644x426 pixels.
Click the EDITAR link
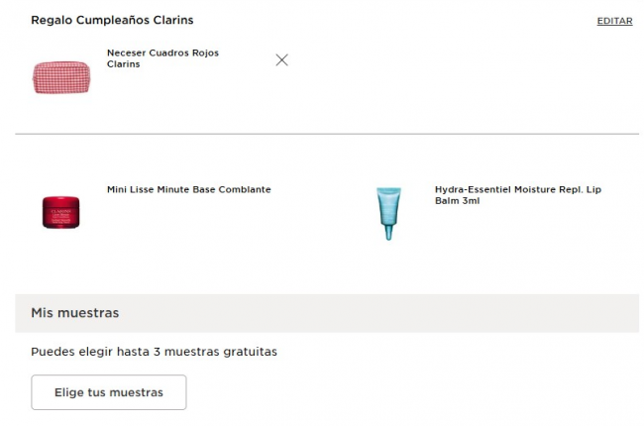pyautogui.click(x=614, y=21)
